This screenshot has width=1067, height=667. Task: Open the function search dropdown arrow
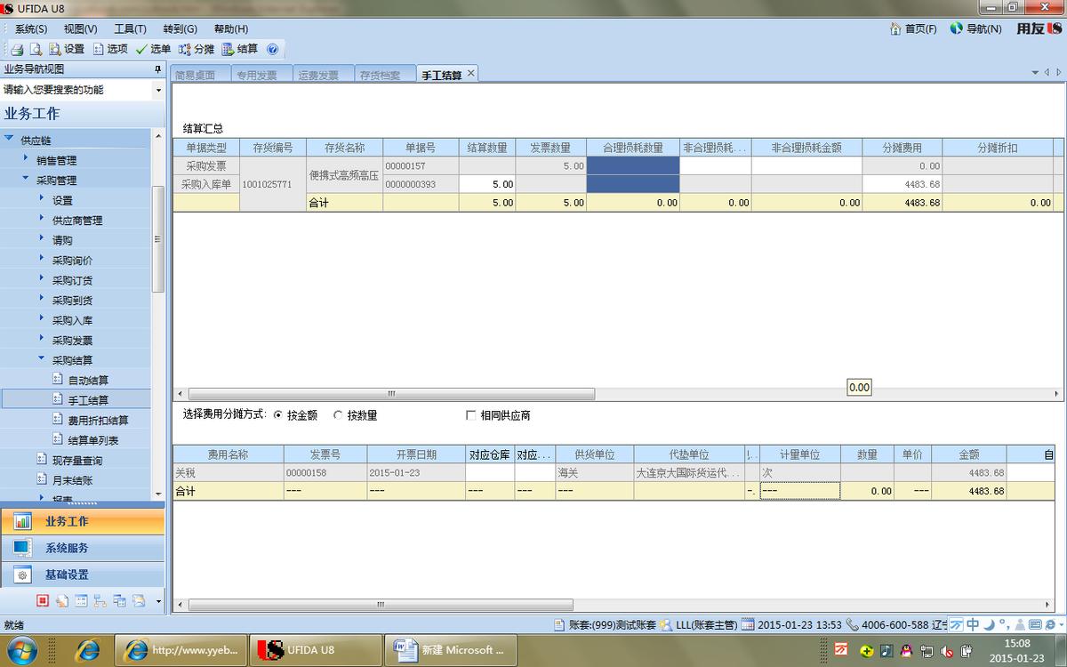coord(158,90)
